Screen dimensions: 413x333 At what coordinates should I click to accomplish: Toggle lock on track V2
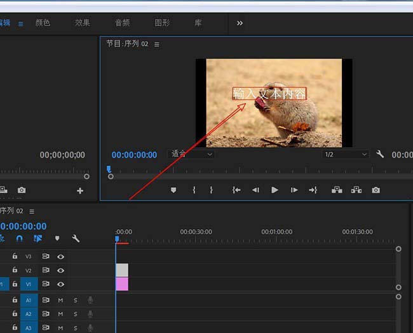coord(15,271)
